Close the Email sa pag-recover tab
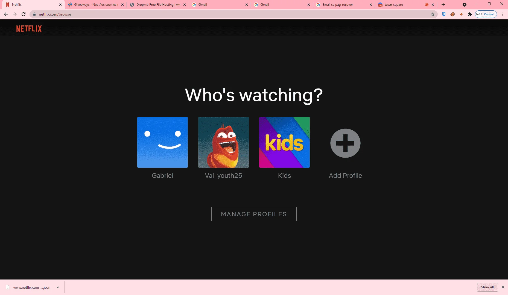The height and width of the screenshot is (295, 508). click(371, 5)
